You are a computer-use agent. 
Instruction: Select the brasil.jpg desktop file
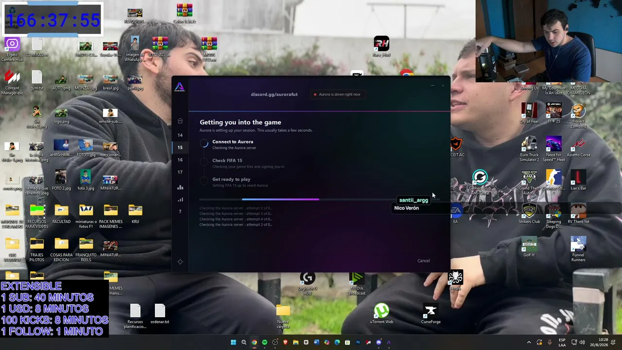(110, 82)
